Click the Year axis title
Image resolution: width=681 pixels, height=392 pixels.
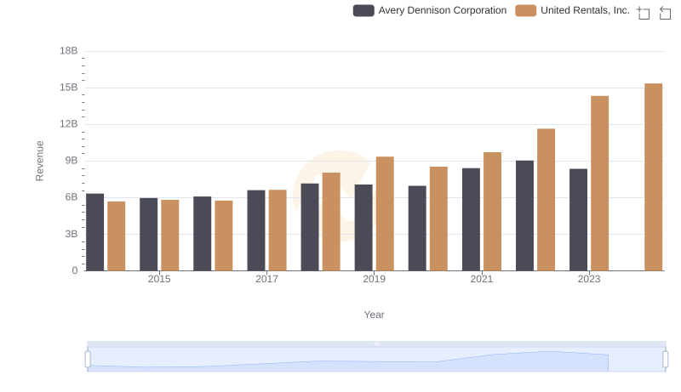point(374,315)
